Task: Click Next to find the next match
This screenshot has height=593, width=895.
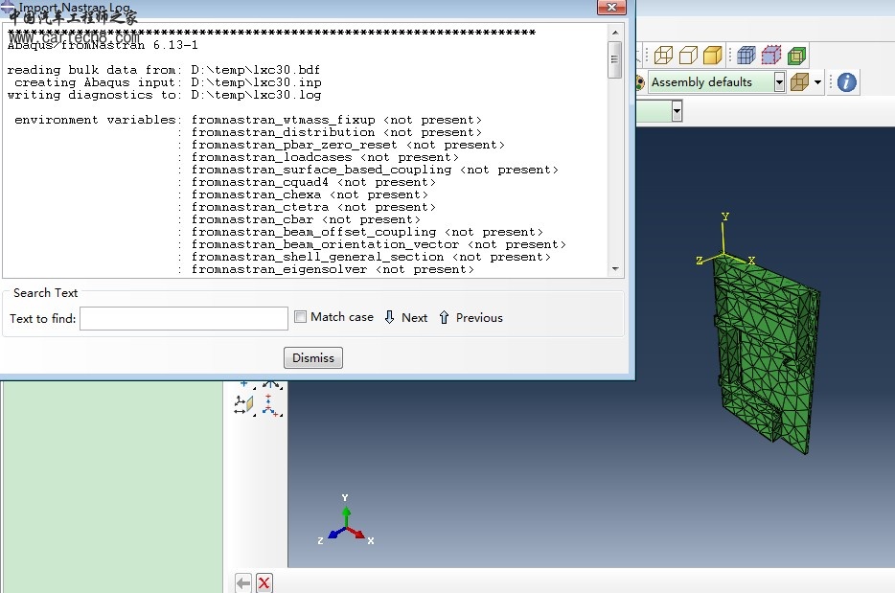Action: (x=405, y=317)
